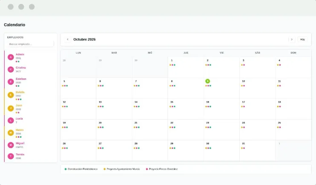Viewport: 316px width, 185px height.
Task: Open October 5 day cell
Action: pos(78,88)
